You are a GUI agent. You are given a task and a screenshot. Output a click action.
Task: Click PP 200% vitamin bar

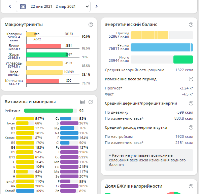pos(25,186)
